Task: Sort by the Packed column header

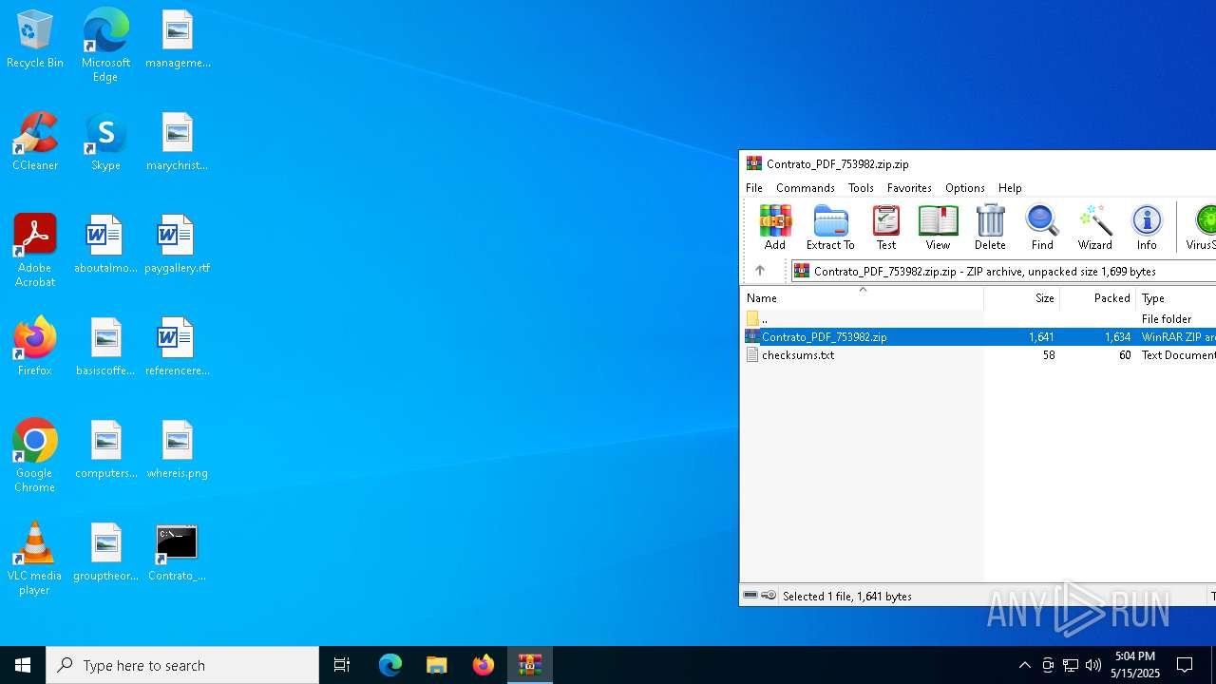Action: [x=1097, y=298]
